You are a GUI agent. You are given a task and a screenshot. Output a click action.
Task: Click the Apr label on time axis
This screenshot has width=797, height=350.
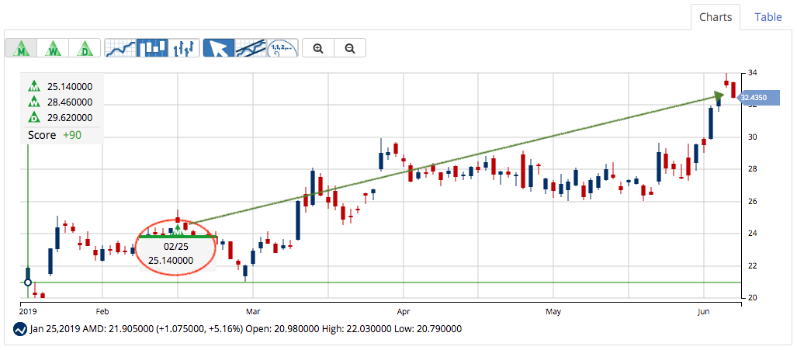point(403,310)
